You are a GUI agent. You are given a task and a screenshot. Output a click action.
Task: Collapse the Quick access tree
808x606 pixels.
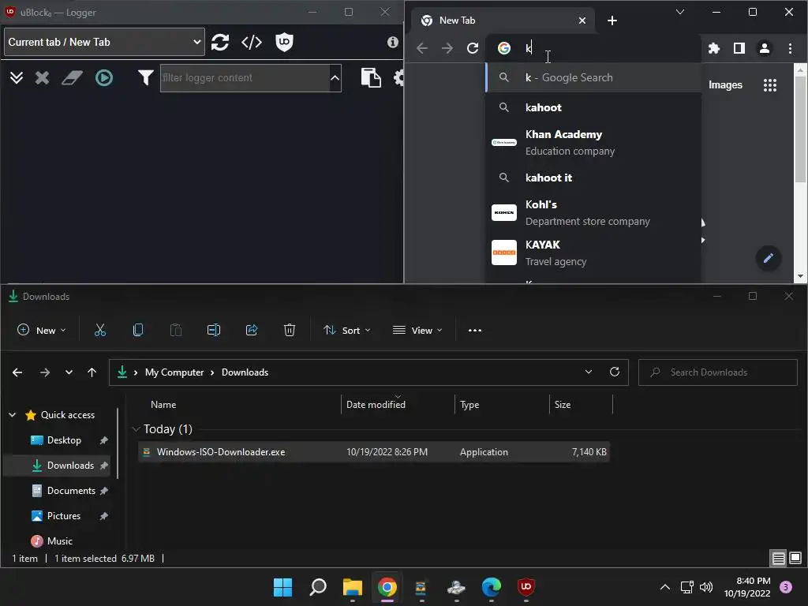12,415
